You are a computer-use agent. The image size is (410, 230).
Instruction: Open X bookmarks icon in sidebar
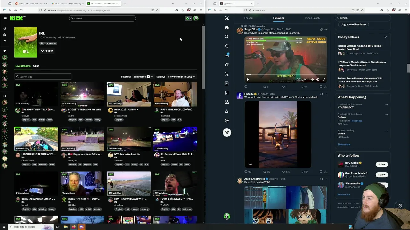point(227,93)
